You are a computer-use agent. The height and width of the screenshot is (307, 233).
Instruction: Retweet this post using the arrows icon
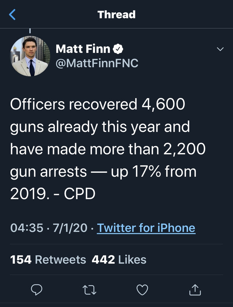pyautogui.click(x=89, y=290)
